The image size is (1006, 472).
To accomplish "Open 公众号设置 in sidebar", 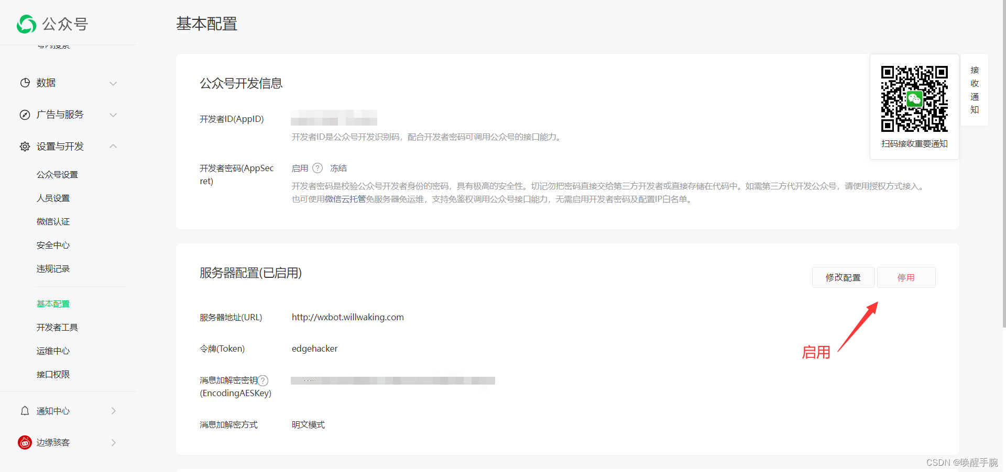I will (x=57, y=174).
